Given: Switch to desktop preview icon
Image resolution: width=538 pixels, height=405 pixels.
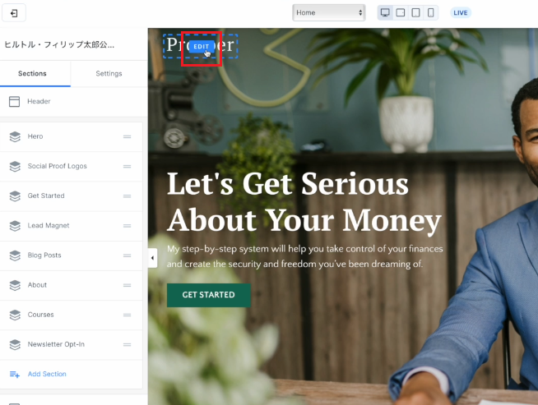Looking at the screenshot, I should (385, 12).
